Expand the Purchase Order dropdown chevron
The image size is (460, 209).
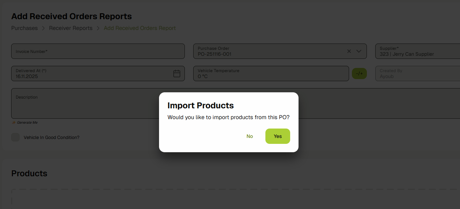[359, 51]
